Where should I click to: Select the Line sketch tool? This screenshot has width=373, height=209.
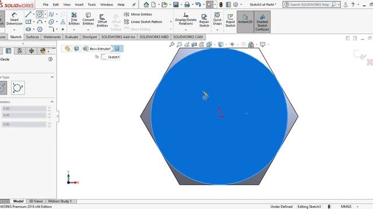[x=29, y=14]
